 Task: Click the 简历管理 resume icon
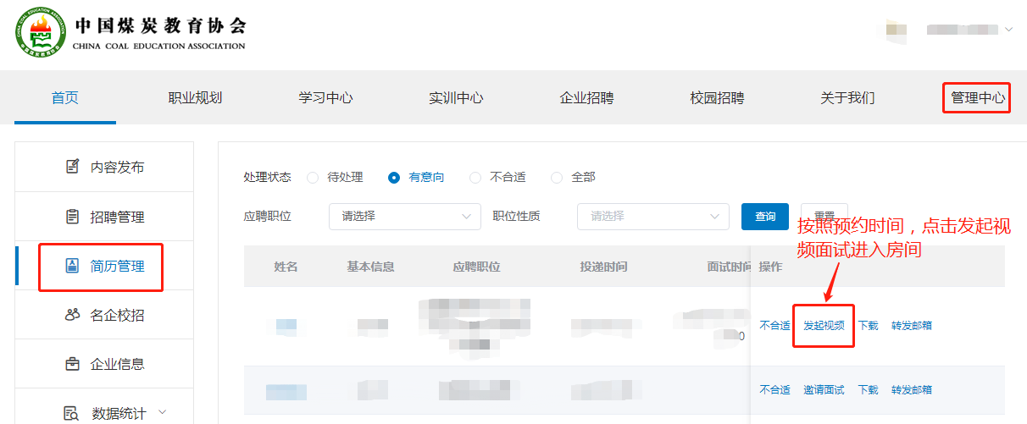click(73, 266)
